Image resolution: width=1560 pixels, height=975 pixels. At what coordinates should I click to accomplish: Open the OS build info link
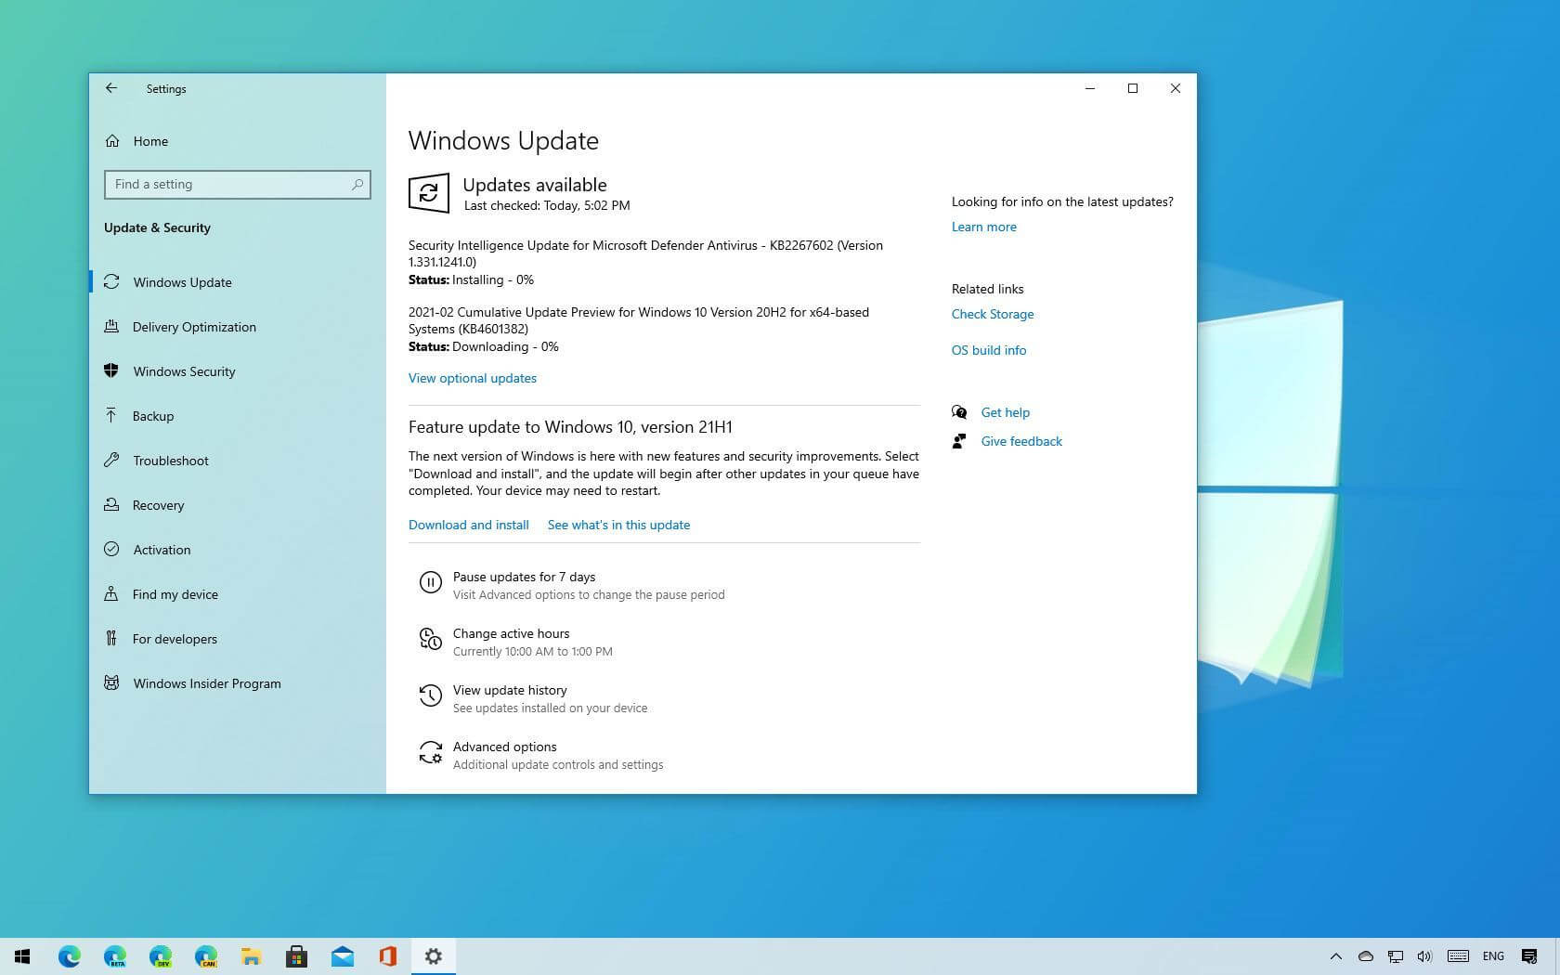click(988, 350)
